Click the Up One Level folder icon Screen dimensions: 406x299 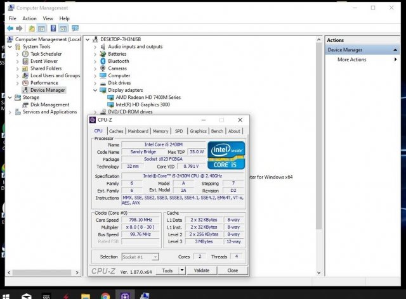click(x=32, y=29)
